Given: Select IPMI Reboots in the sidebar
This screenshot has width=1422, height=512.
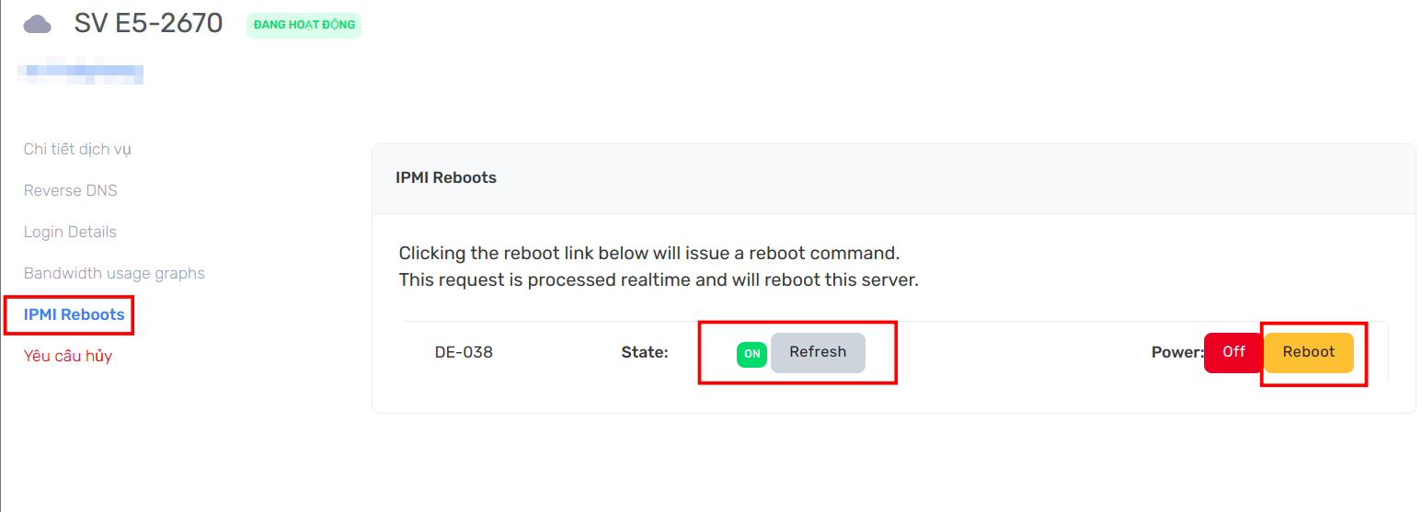Looking at the screenshot, I should [74, 314].
